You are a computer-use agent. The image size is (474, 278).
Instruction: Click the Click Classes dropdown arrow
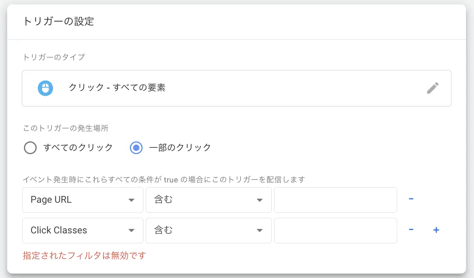pos(131,231)
